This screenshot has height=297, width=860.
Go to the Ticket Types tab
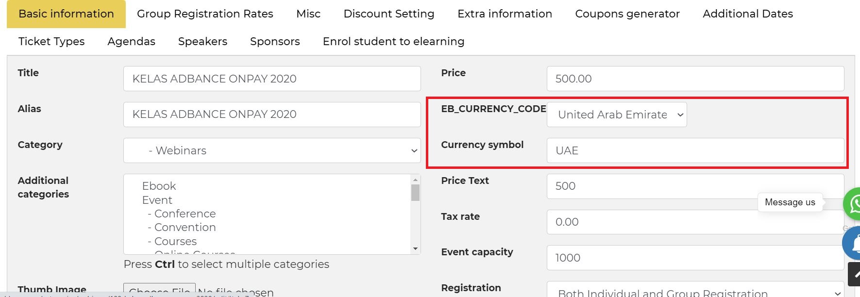click(x=51, y=42)
